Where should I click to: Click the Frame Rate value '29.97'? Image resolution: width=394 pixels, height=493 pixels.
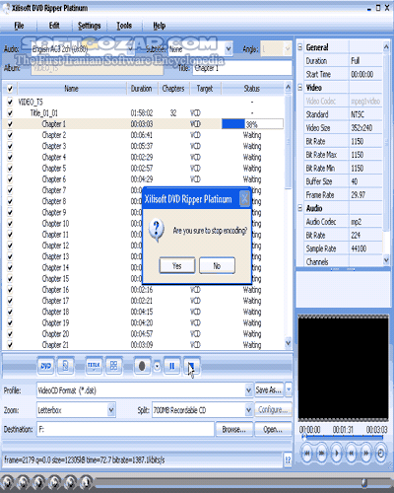358,195
